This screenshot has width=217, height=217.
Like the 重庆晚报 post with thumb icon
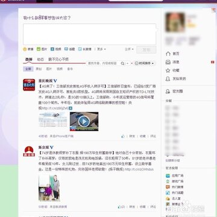tap(123, 136)
